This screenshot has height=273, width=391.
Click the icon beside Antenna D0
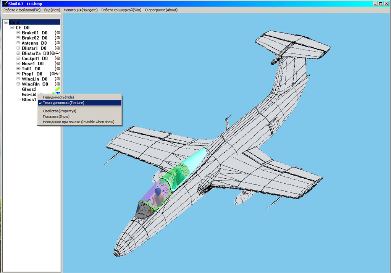58,43
